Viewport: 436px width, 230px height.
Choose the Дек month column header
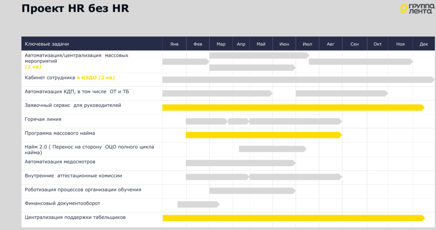[x=423, y=44]
